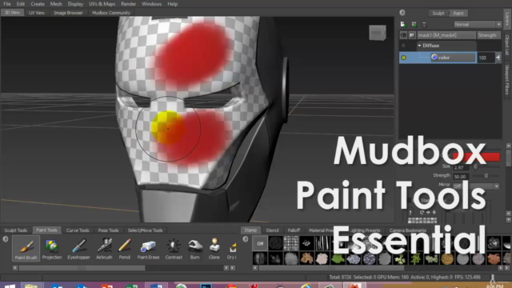This screenshot has height=288, width=512.
Task: Click the paint tools tray horizontal scrollbar
Action: [x=82, y=268]
